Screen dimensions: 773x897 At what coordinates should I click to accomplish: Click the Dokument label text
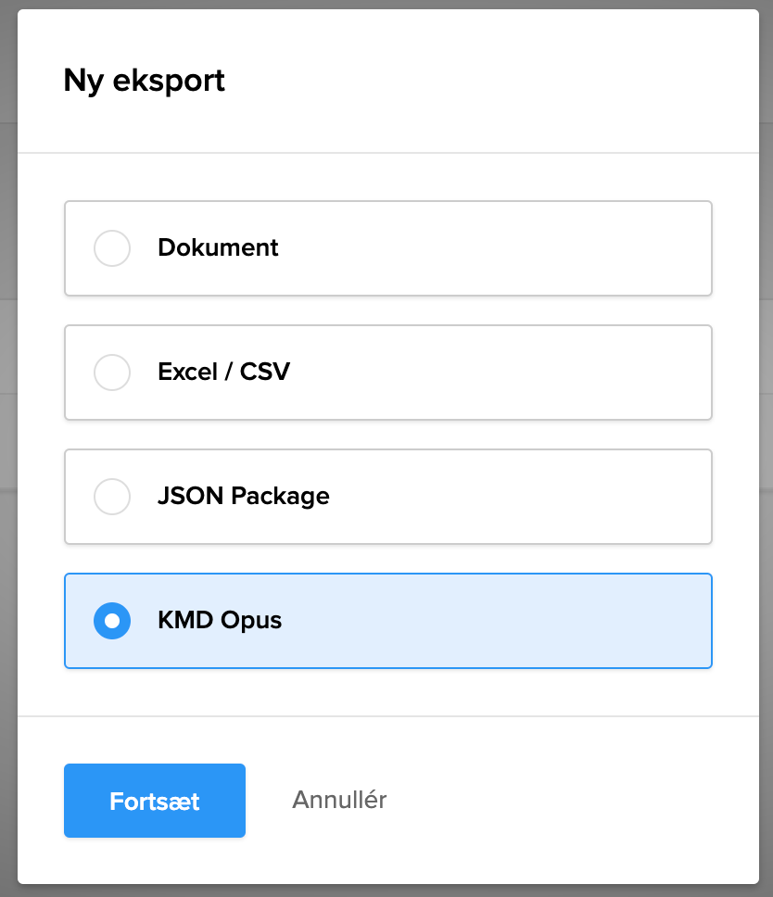pos(218,248)
